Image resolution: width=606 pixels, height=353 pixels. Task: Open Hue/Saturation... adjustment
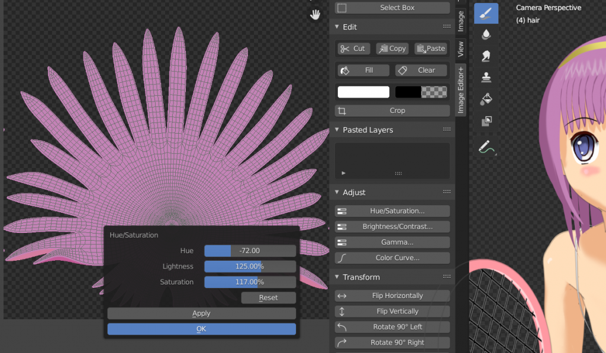pyautogui.click(x=392, y=211)
